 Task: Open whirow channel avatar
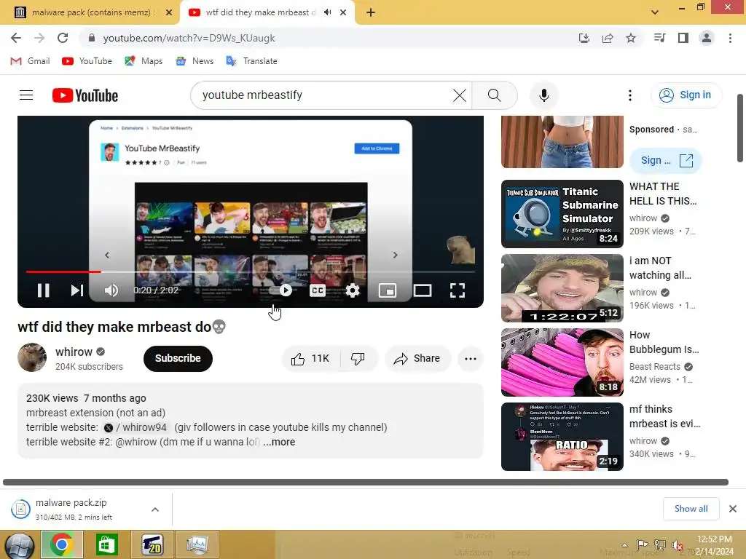coord(32,357)
